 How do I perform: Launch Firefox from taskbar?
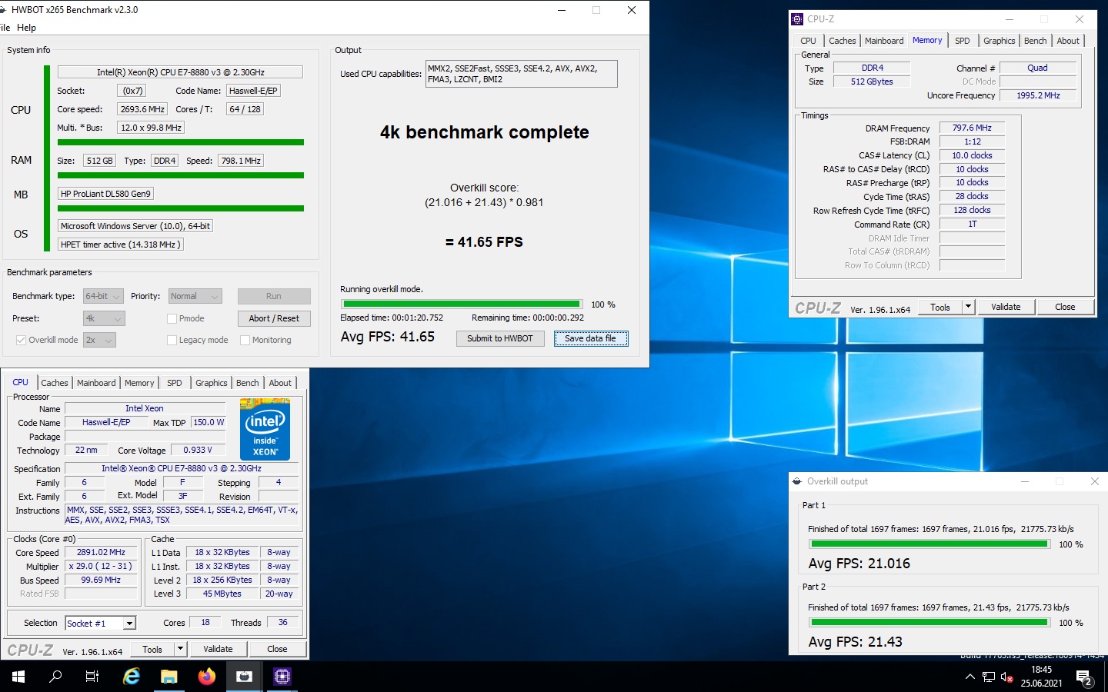[206, 677]
